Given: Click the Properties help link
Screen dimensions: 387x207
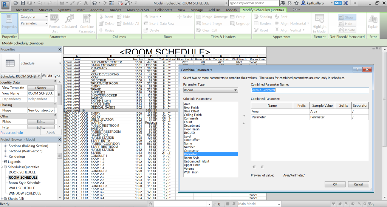Looking at the screenshot, I should click(12, 133).
